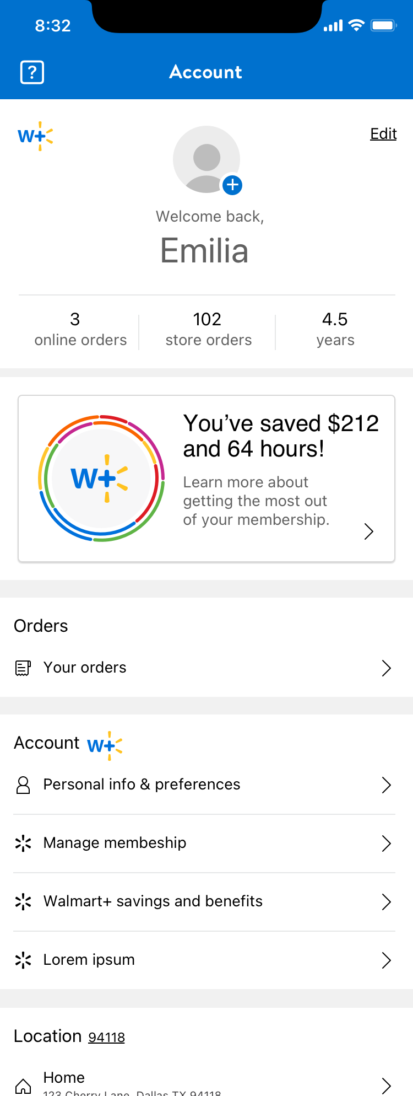View the 102 store orders stat
Image resolution: width=413 pixels, height=1096 pixels.
point(208,329)
